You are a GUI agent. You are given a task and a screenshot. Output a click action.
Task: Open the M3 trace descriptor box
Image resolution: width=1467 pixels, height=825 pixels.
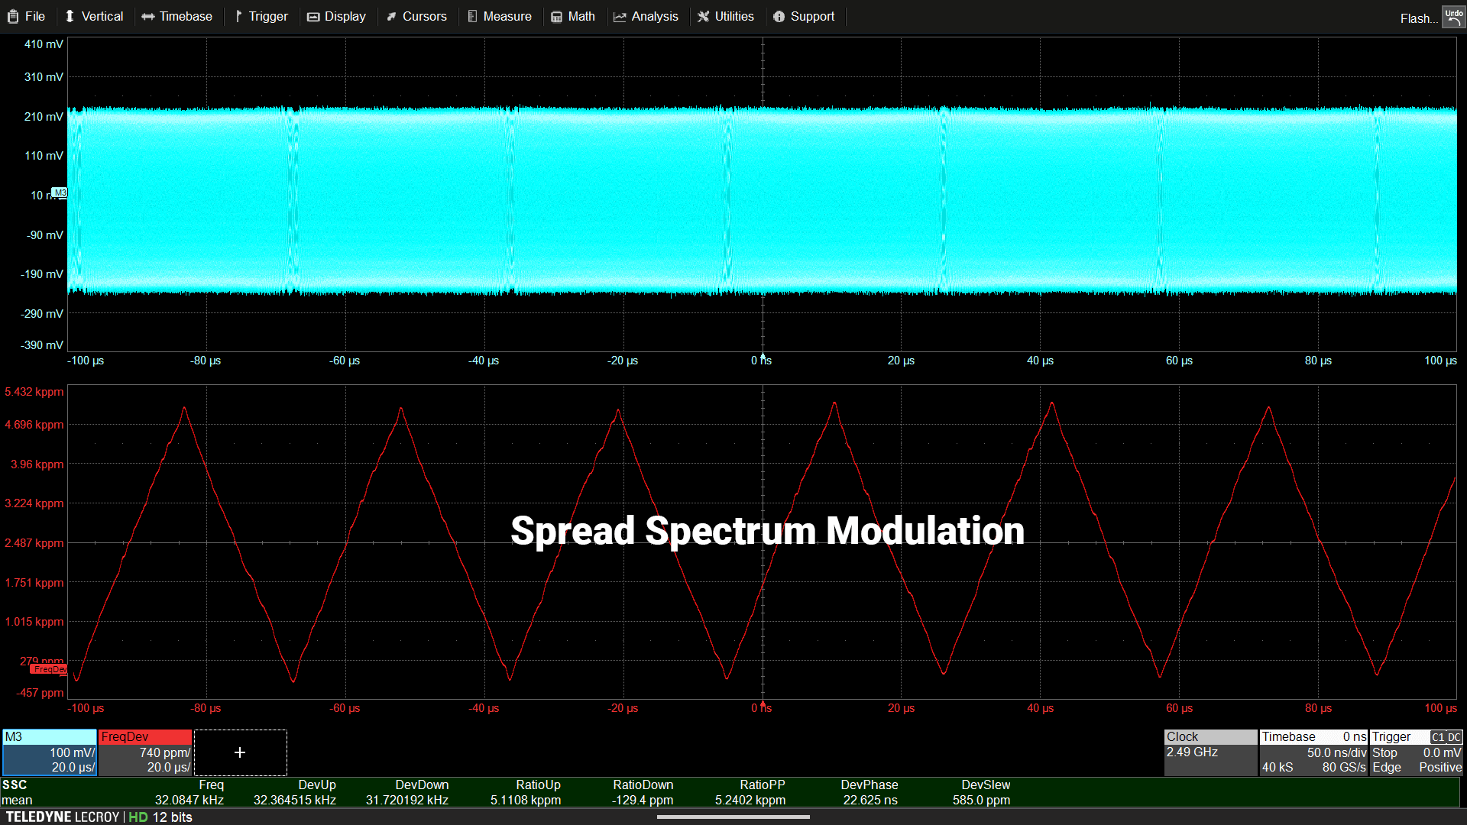point(49,752)
